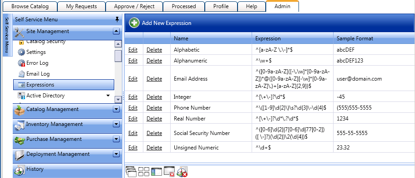Edit the Alphabetic expression
This screenshot has width=415, height=178.
[x=133, y=50]
